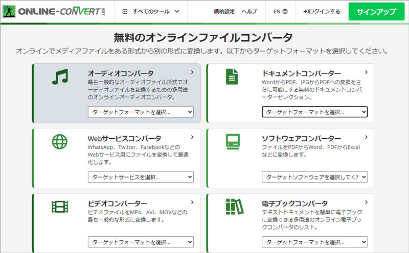
Task: Switch language via the EN globe selector
Action: click(x=280, y=11)
